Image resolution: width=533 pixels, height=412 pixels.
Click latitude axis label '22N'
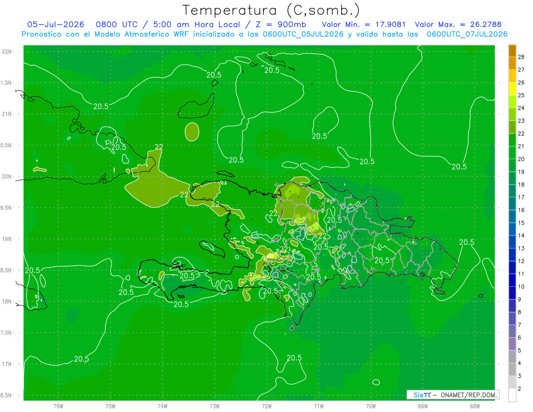[7, 52]
